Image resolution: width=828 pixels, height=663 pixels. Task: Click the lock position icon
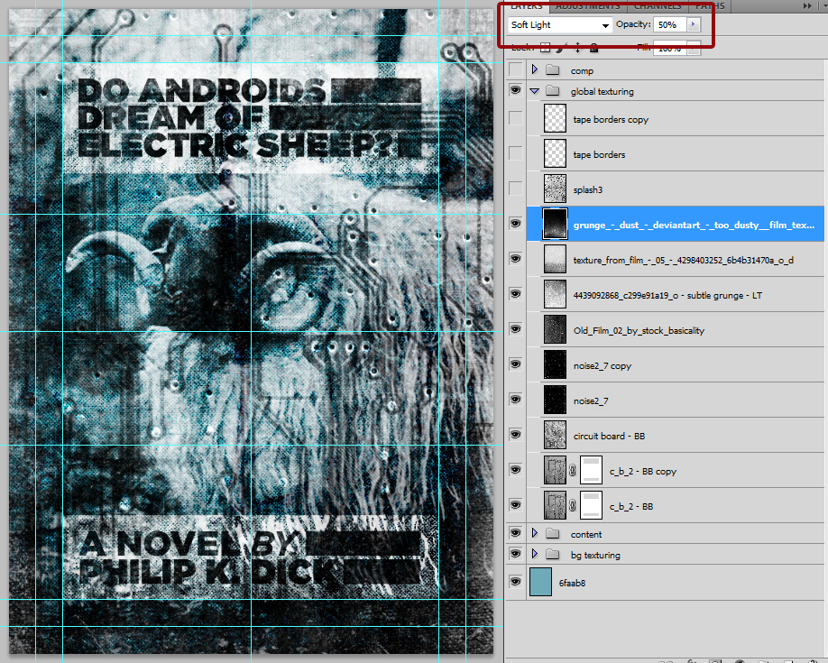coord(577,48)
